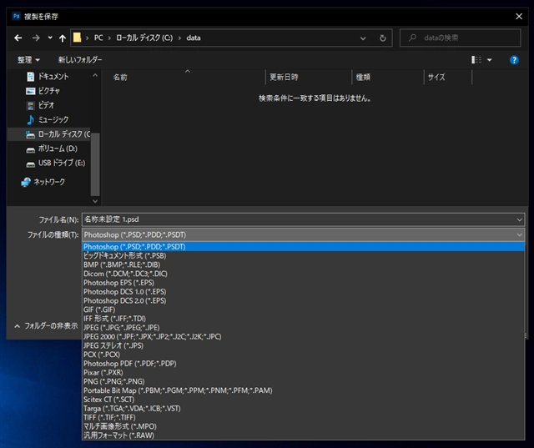Sort by the サイズ column header

click(x=436, y=78)
